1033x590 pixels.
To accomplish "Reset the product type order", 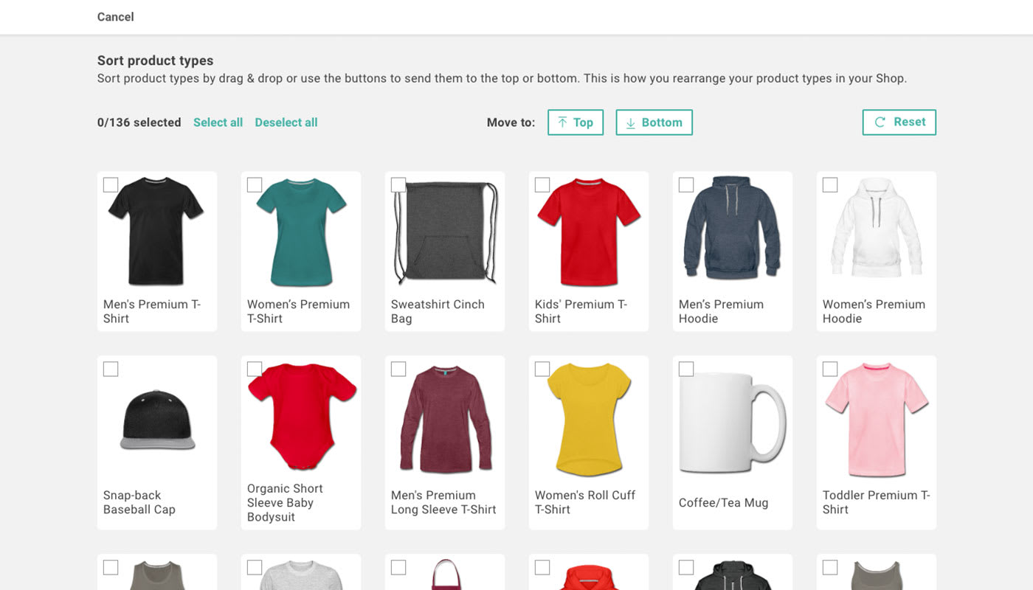I will (x=899, y=122).
